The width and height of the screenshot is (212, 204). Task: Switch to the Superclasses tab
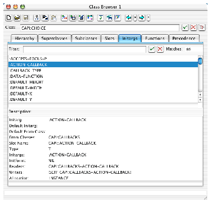(x=55, y=39)
